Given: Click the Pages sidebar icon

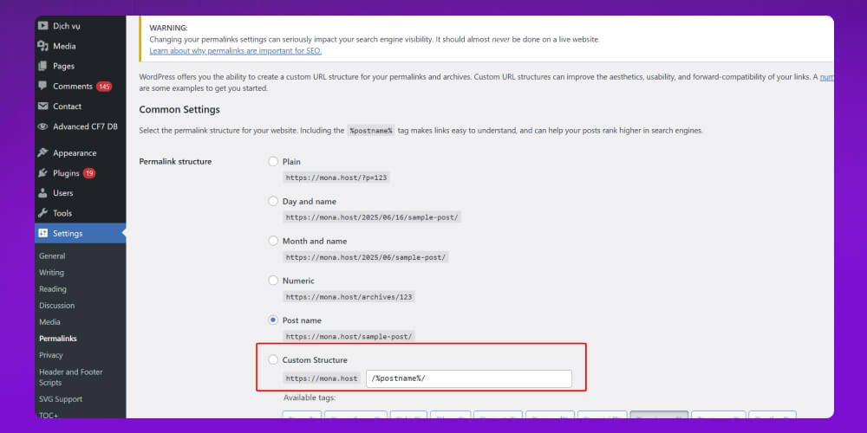Looking at the screenshot, I should 42,67.
